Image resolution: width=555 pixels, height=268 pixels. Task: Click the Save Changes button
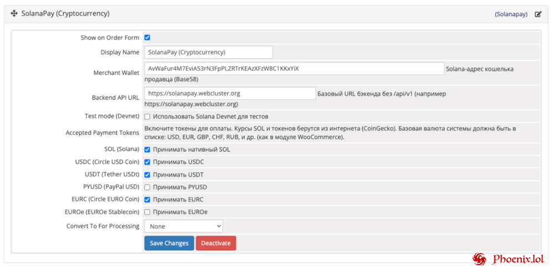[169, 243]
